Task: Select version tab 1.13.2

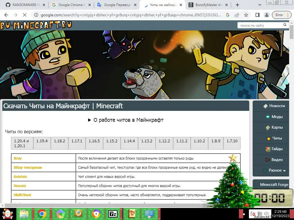Action: (147, 143)
